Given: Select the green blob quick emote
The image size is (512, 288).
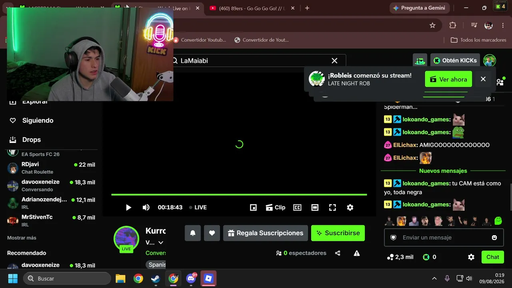Looking at the screenshot, I should coord(498,220).
